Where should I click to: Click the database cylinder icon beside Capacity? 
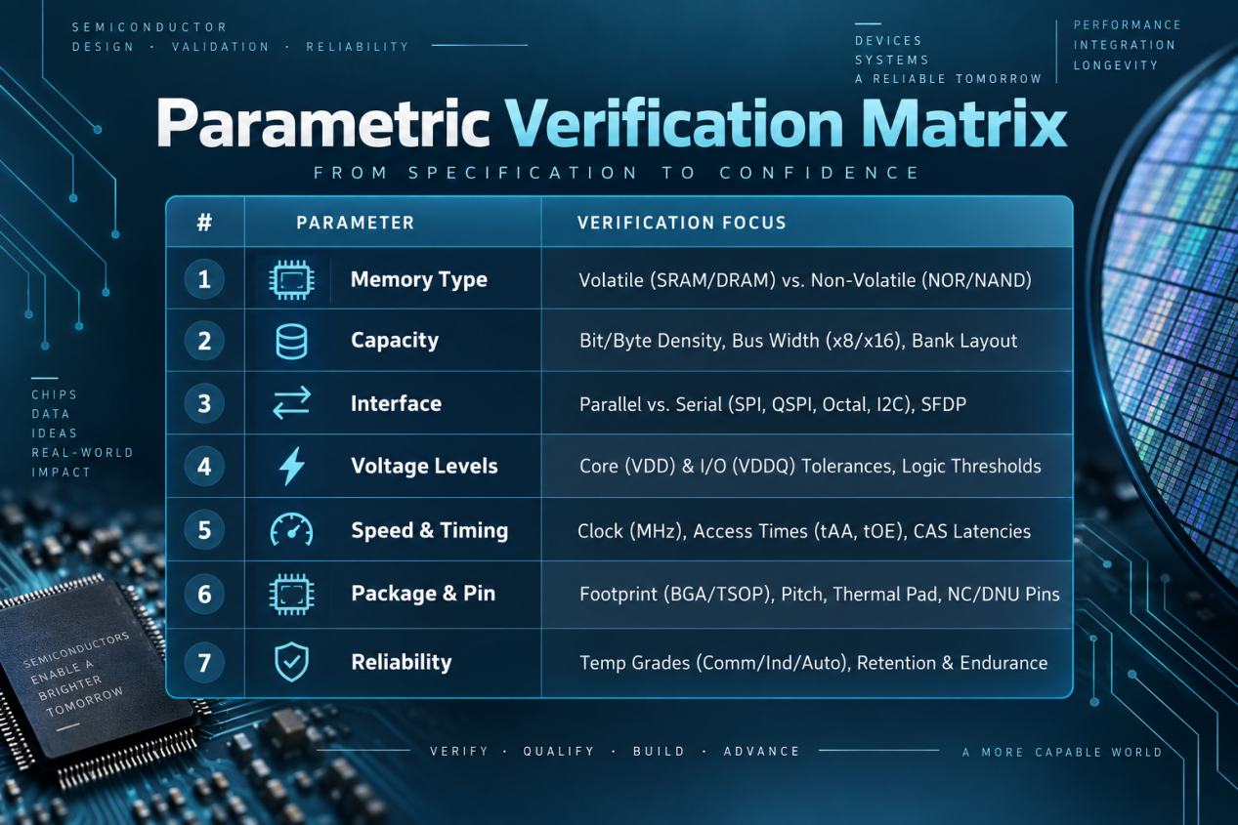coord(291,341)
